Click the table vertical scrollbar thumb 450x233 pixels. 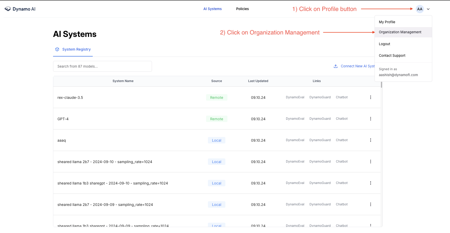[381, 84]
